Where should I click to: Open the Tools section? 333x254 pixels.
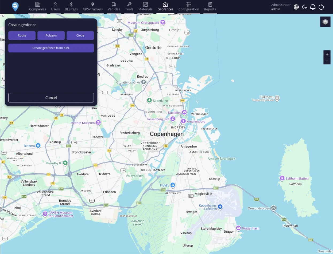129,7
